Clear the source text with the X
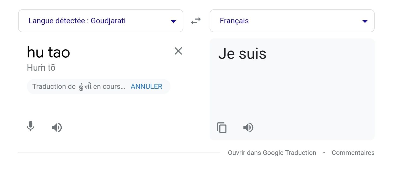393x172 pixels. click(178, 51)
